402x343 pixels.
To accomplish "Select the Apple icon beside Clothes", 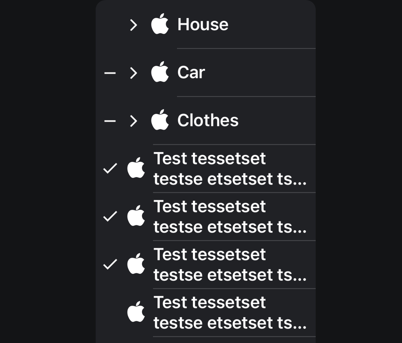I will pyautogui.click(x=160, y=120).
